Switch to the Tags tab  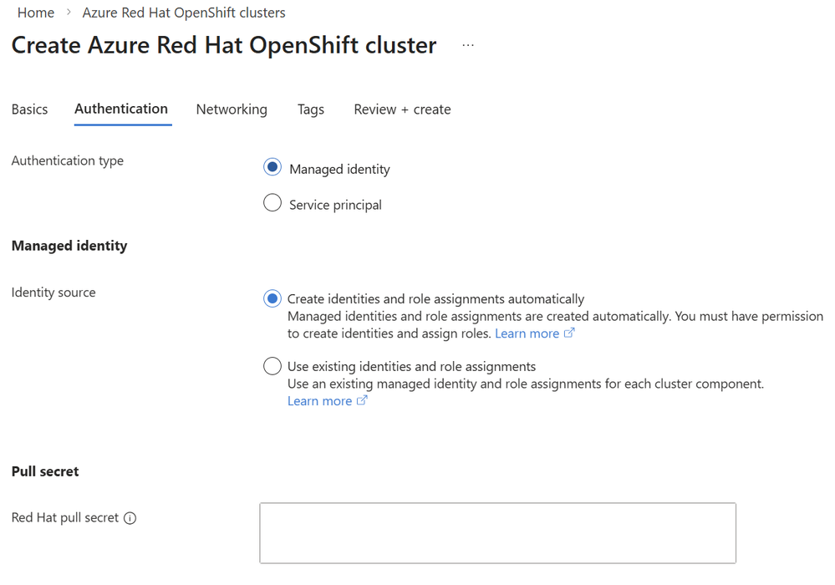310,109
